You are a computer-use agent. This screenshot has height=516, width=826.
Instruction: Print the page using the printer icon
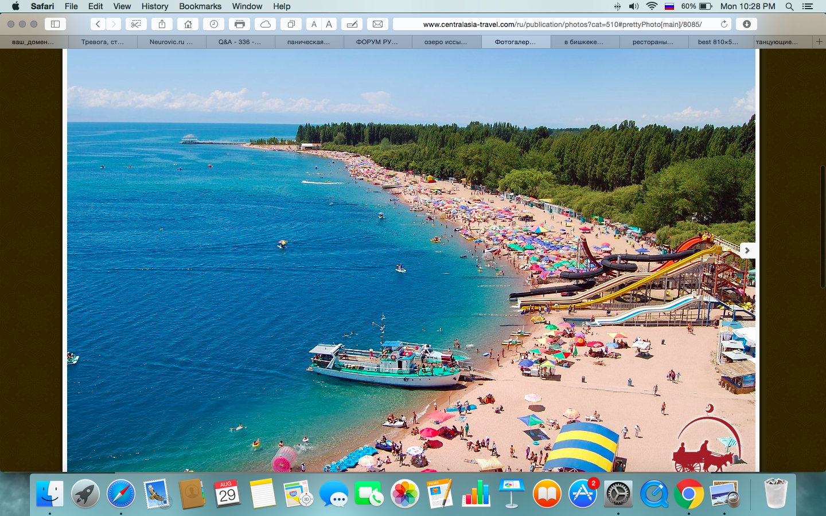[240, 24]
